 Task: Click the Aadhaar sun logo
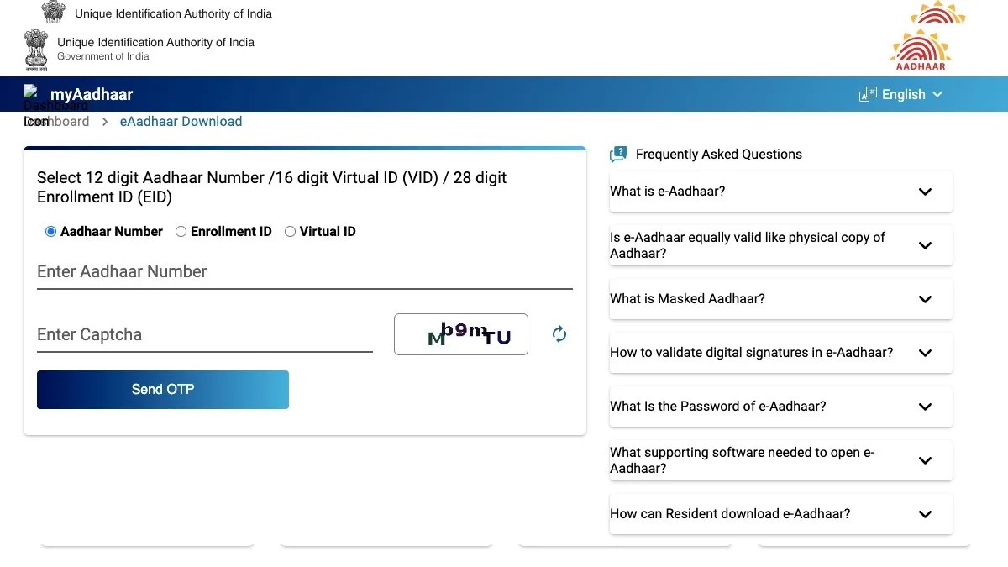coord(921,50)
